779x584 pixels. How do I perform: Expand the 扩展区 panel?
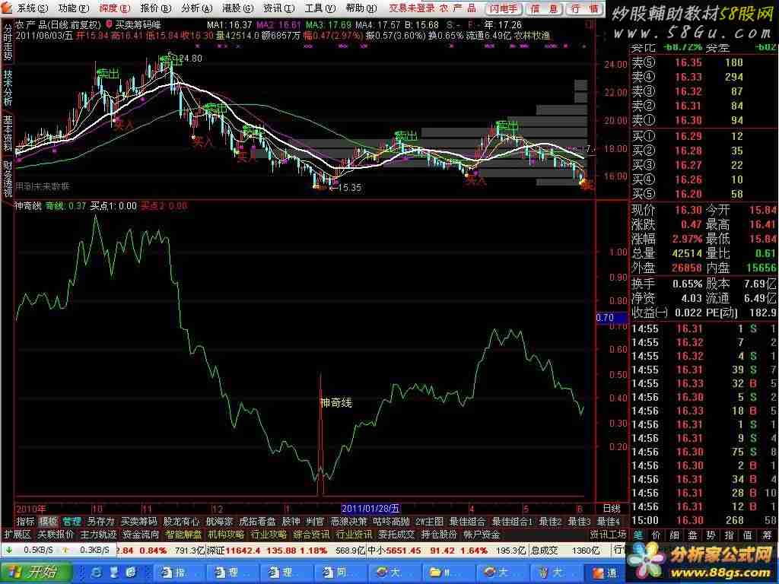pyautogui.click(x=17, y=535)
